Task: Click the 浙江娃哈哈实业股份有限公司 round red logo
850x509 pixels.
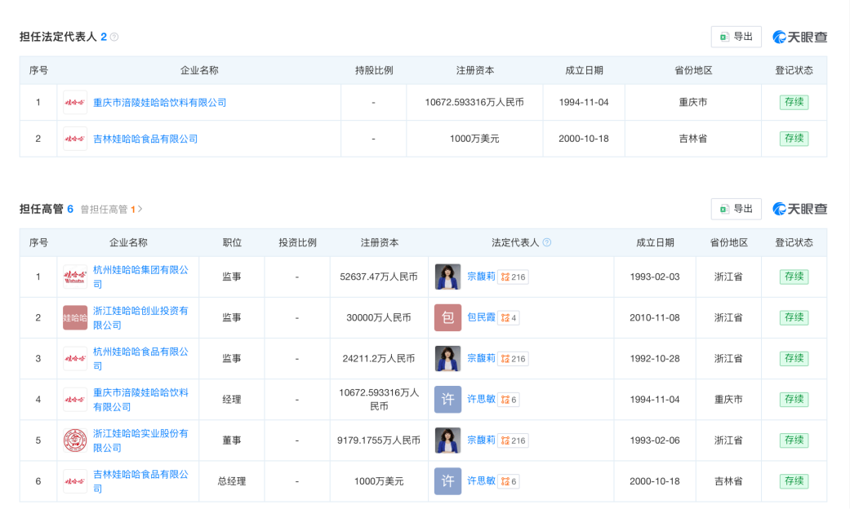Action: click(x=75, y=440)
